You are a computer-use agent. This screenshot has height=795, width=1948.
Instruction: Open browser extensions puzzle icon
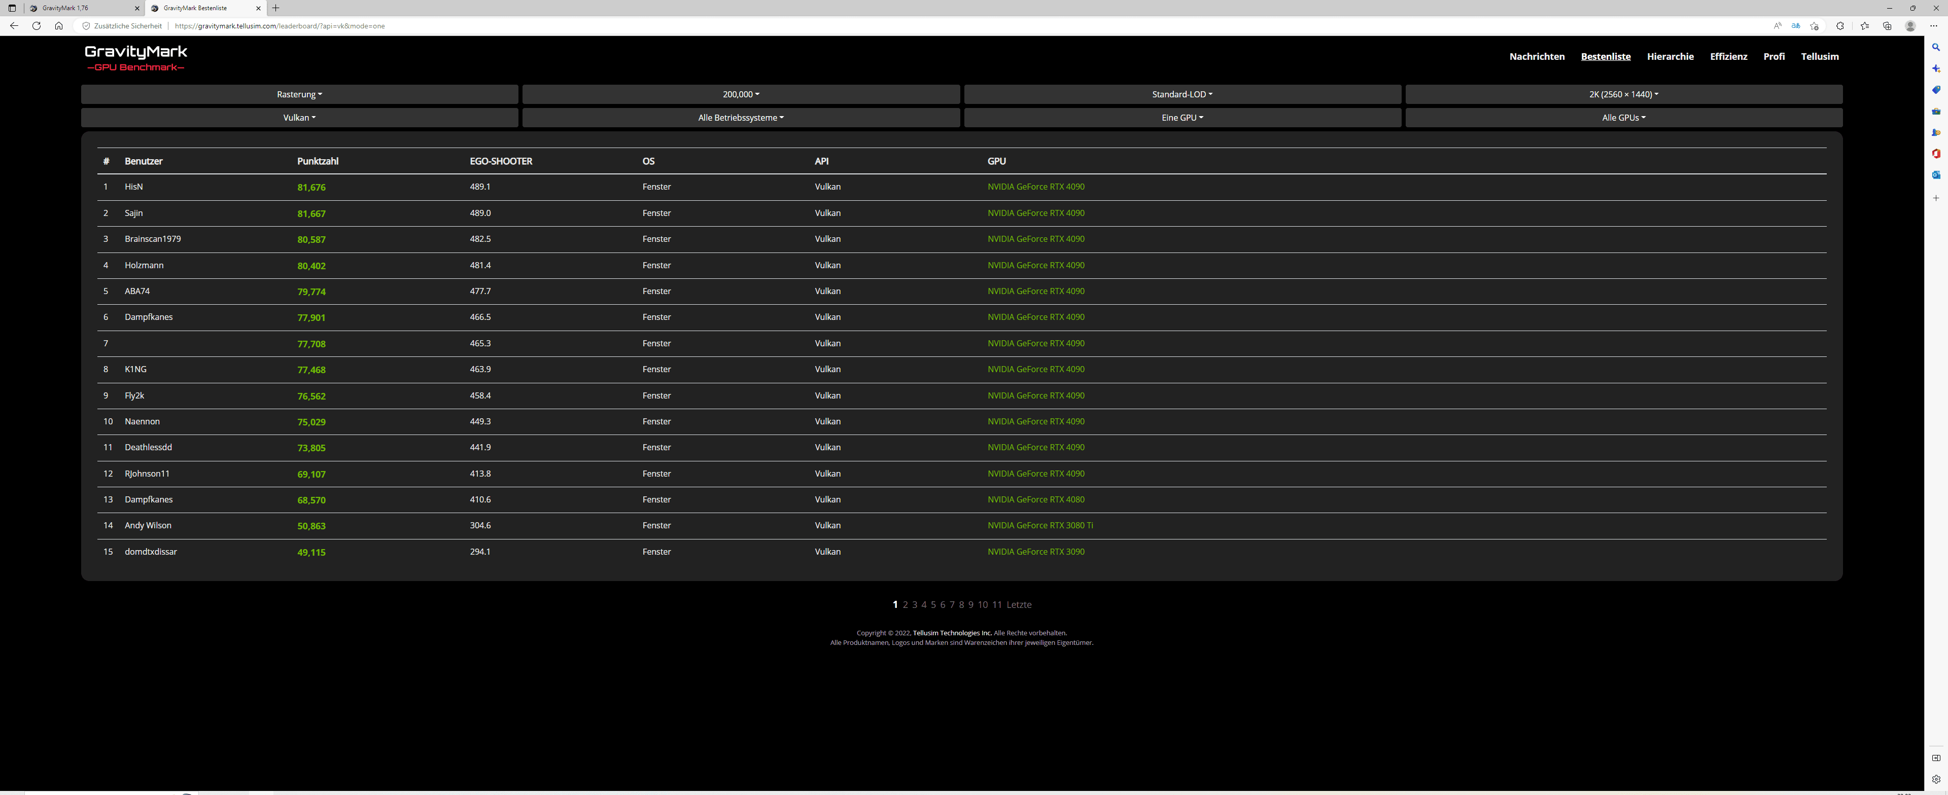pyautogui.click(x=1840, y=26)
